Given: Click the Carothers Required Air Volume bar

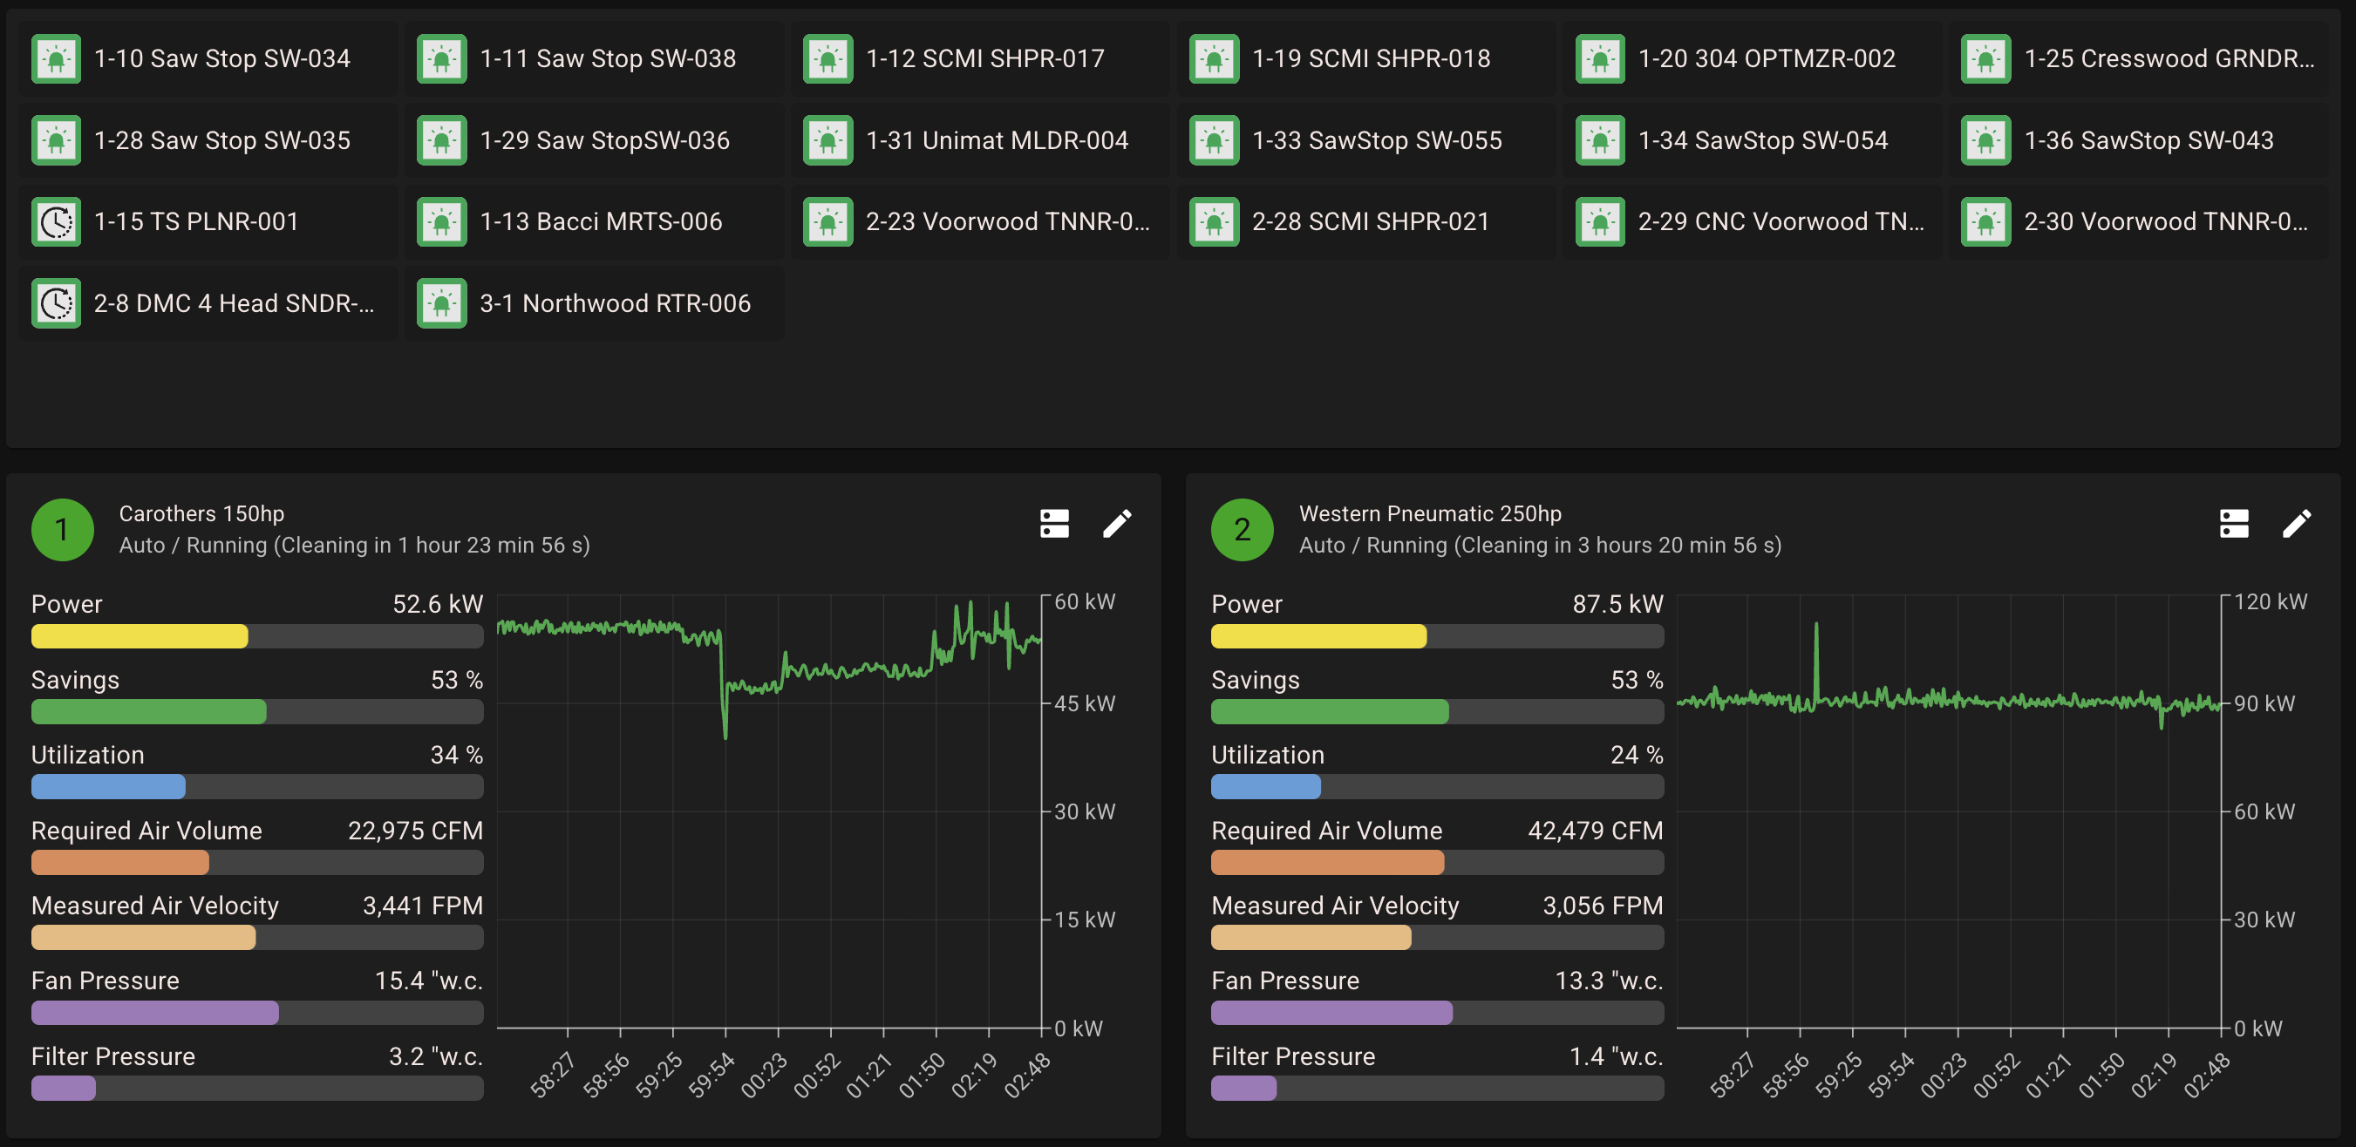Looking at the screenshot, I should pyautogui.click(x=257, y=863).
